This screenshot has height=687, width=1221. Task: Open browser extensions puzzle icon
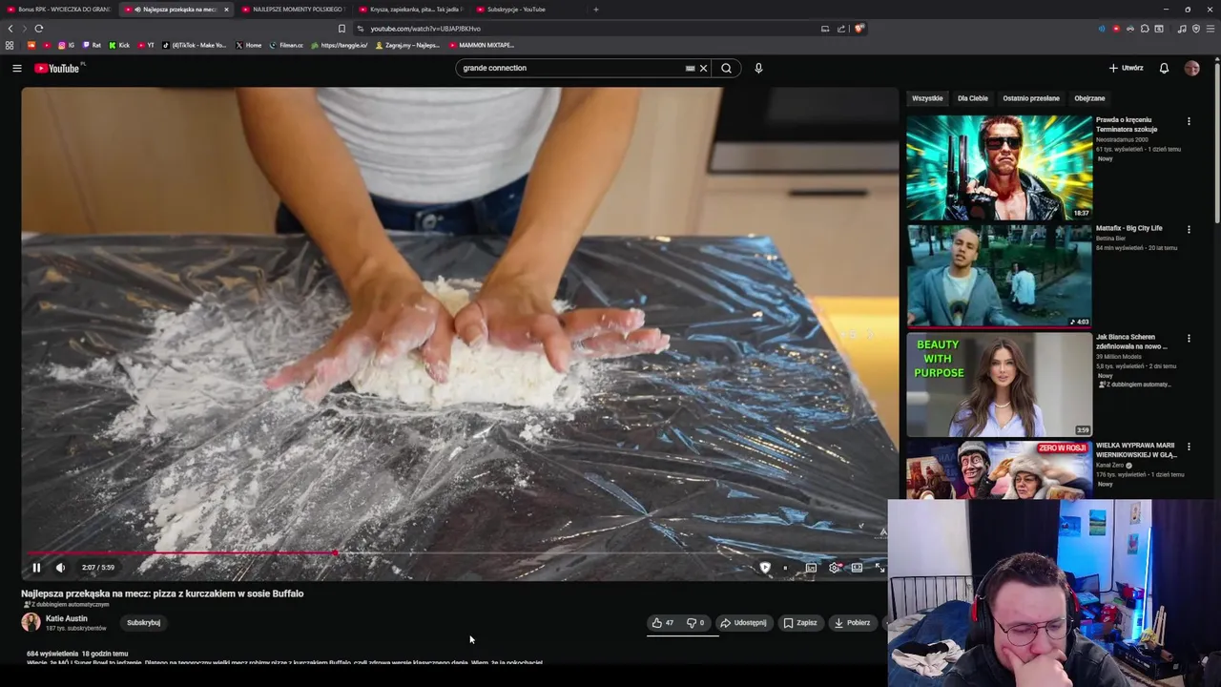1145,29
